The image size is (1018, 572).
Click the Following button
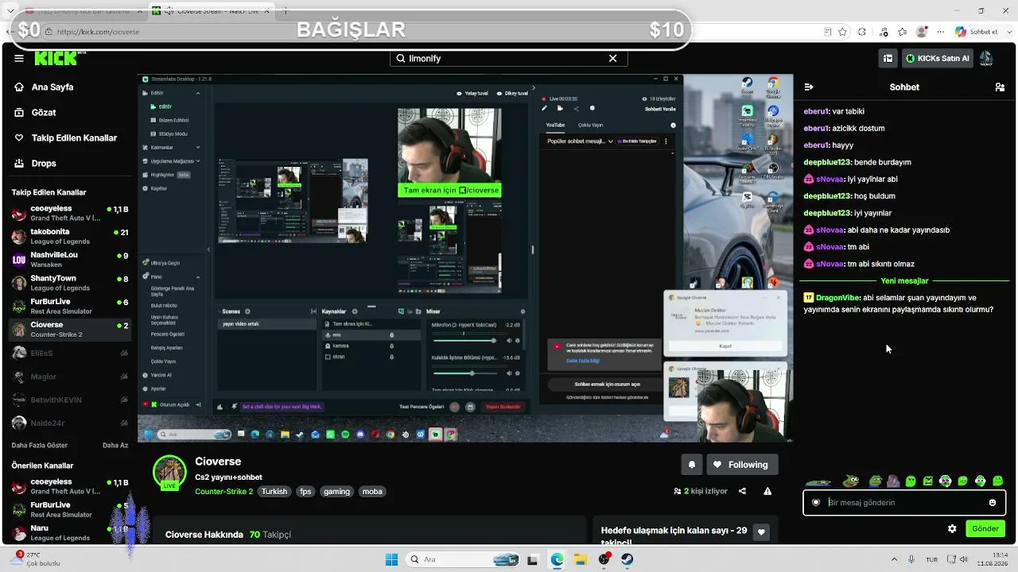[x=741, y=465]
